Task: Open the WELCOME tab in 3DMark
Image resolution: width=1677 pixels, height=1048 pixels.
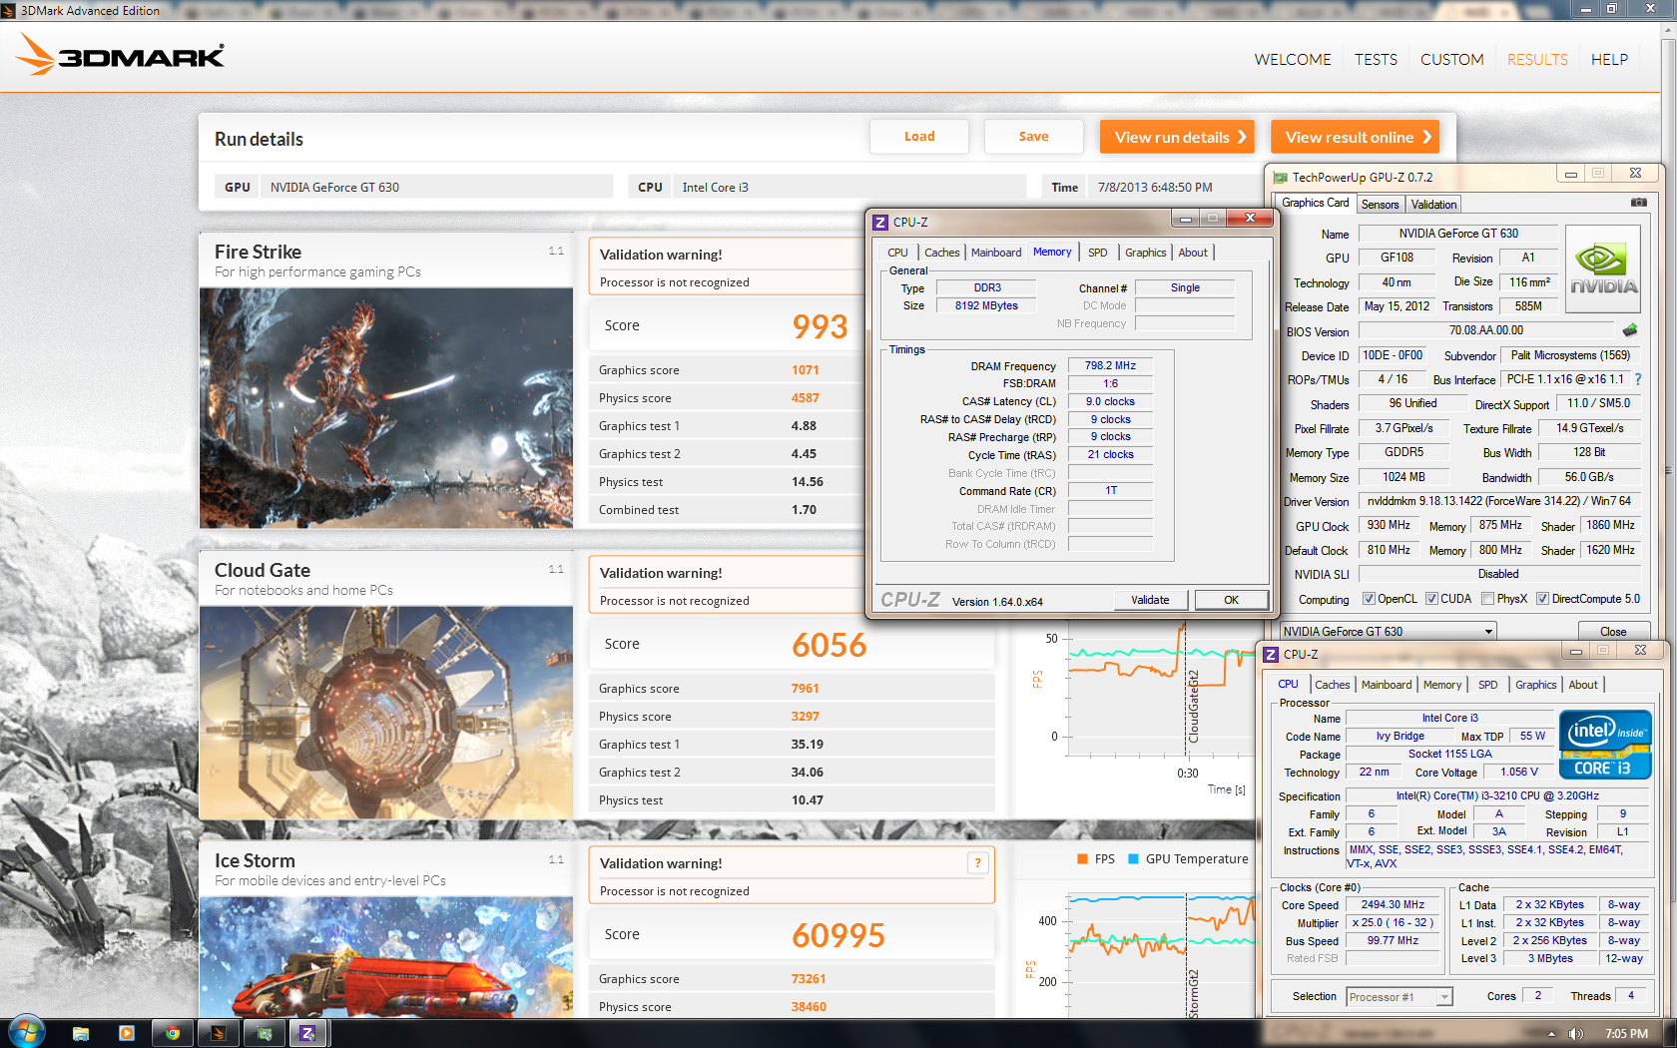Action: 1293,60
